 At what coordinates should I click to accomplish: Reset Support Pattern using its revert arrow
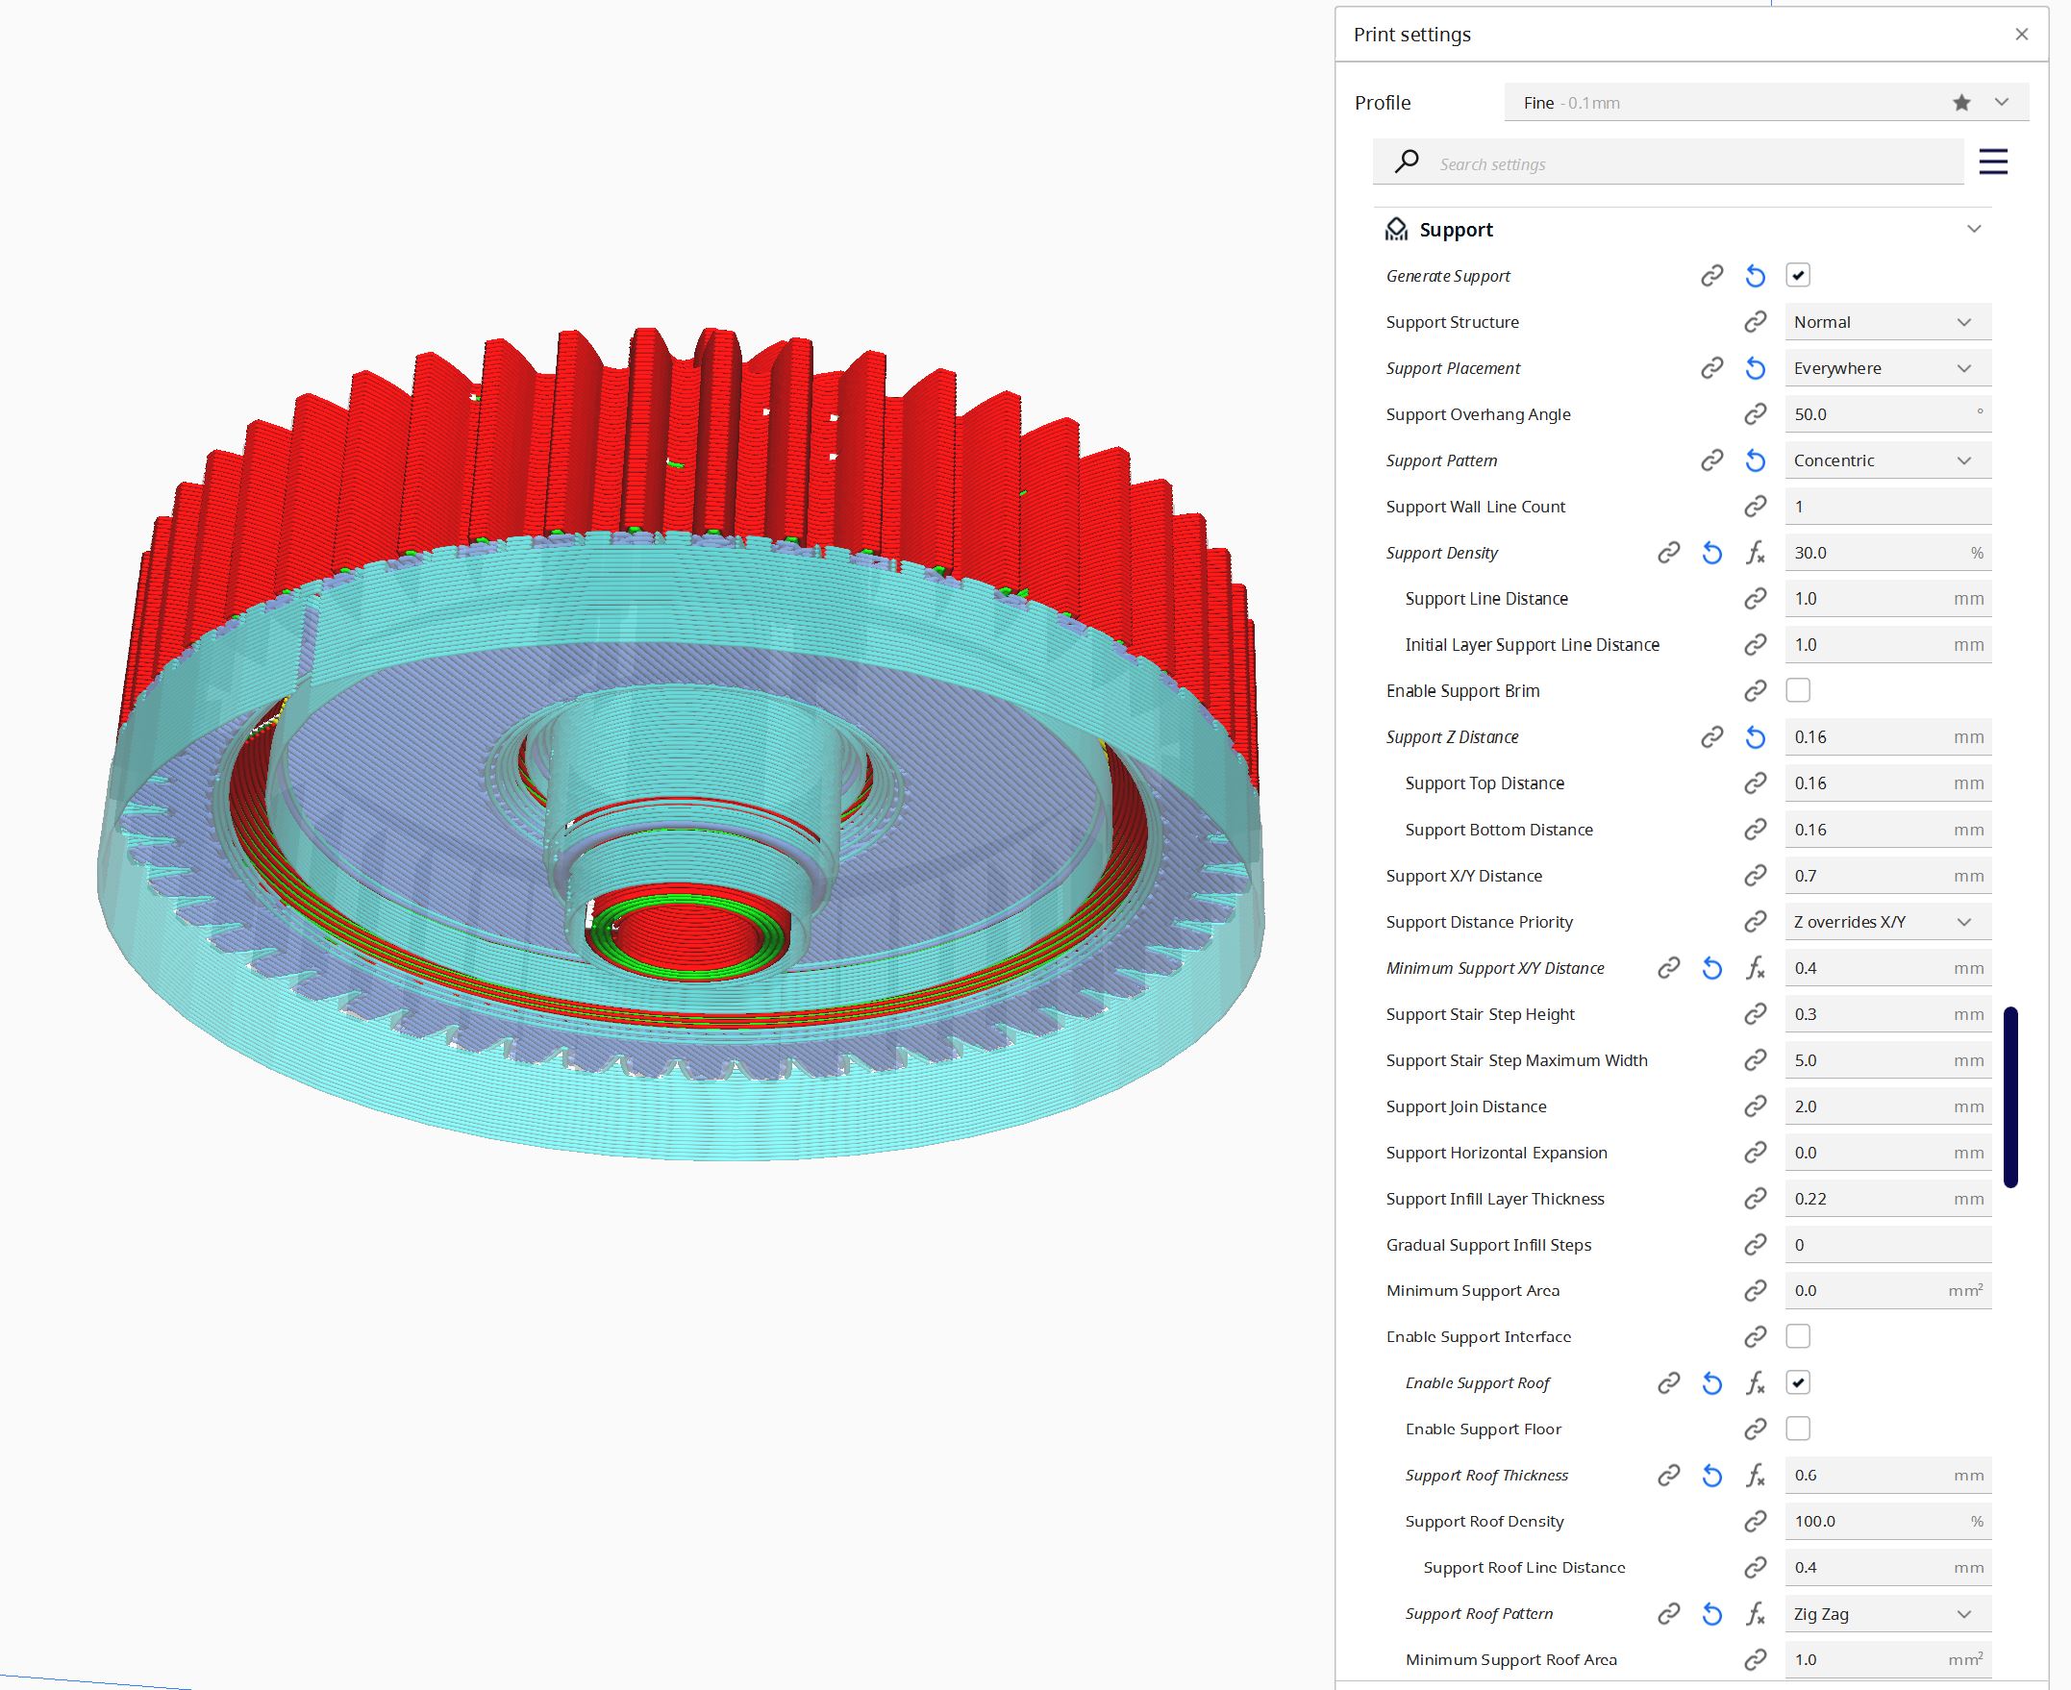(x=1755, y=460)
